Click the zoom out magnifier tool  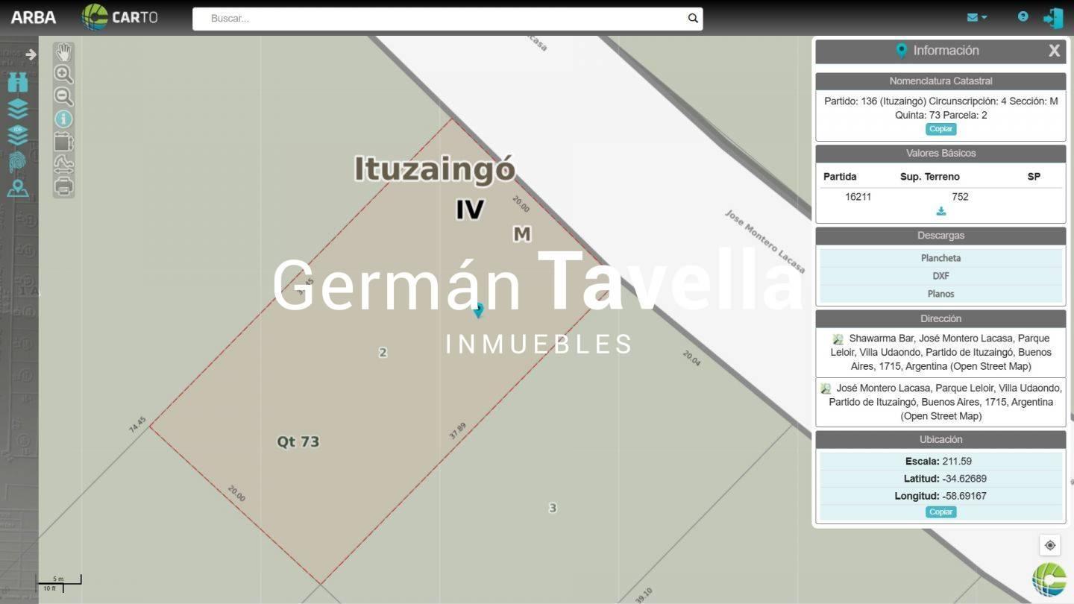(63, 96)
